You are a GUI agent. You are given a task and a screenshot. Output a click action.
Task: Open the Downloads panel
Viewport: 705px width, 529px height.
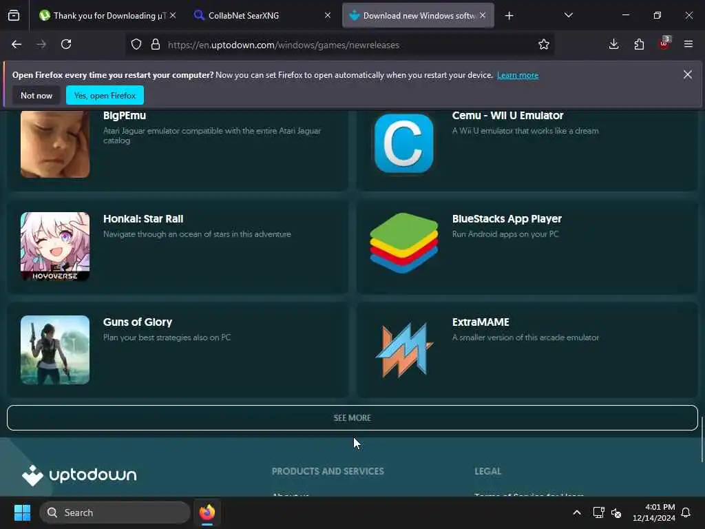(613, 44)
